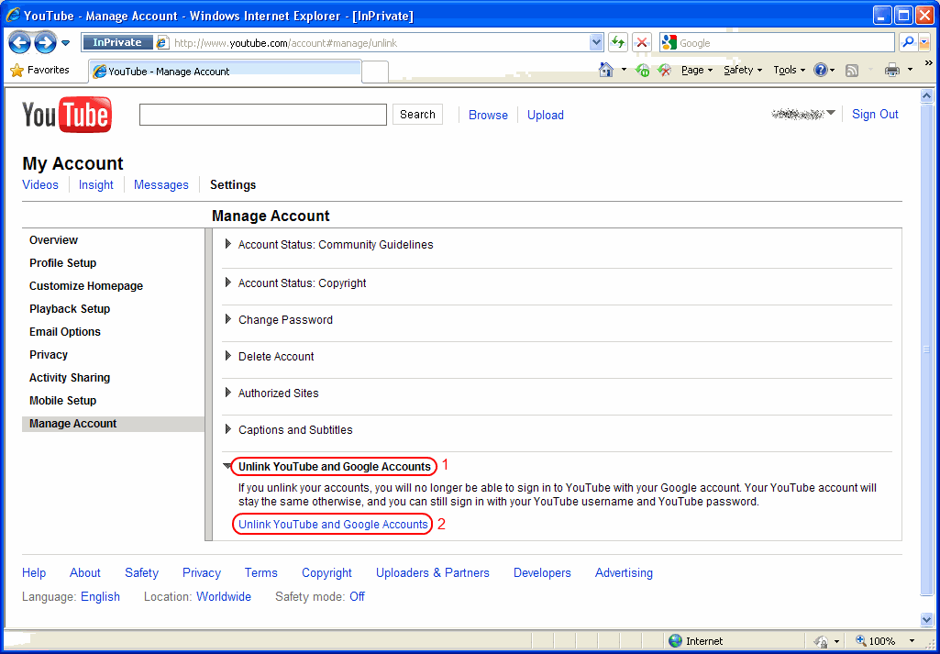Open the Upload link
940x654 pixels.
point(546,115)
